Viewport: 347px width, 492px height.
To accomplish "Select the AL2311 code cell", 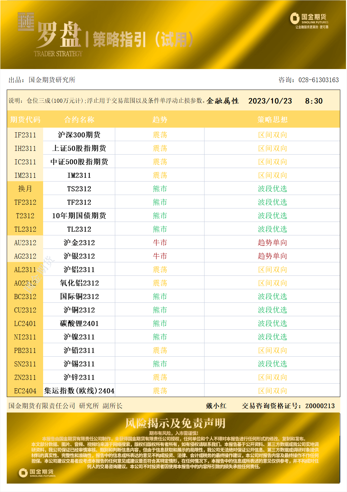I will [x=25, y=269].
